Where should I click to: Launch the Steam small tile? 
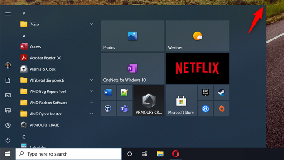[x=222, y=92]
